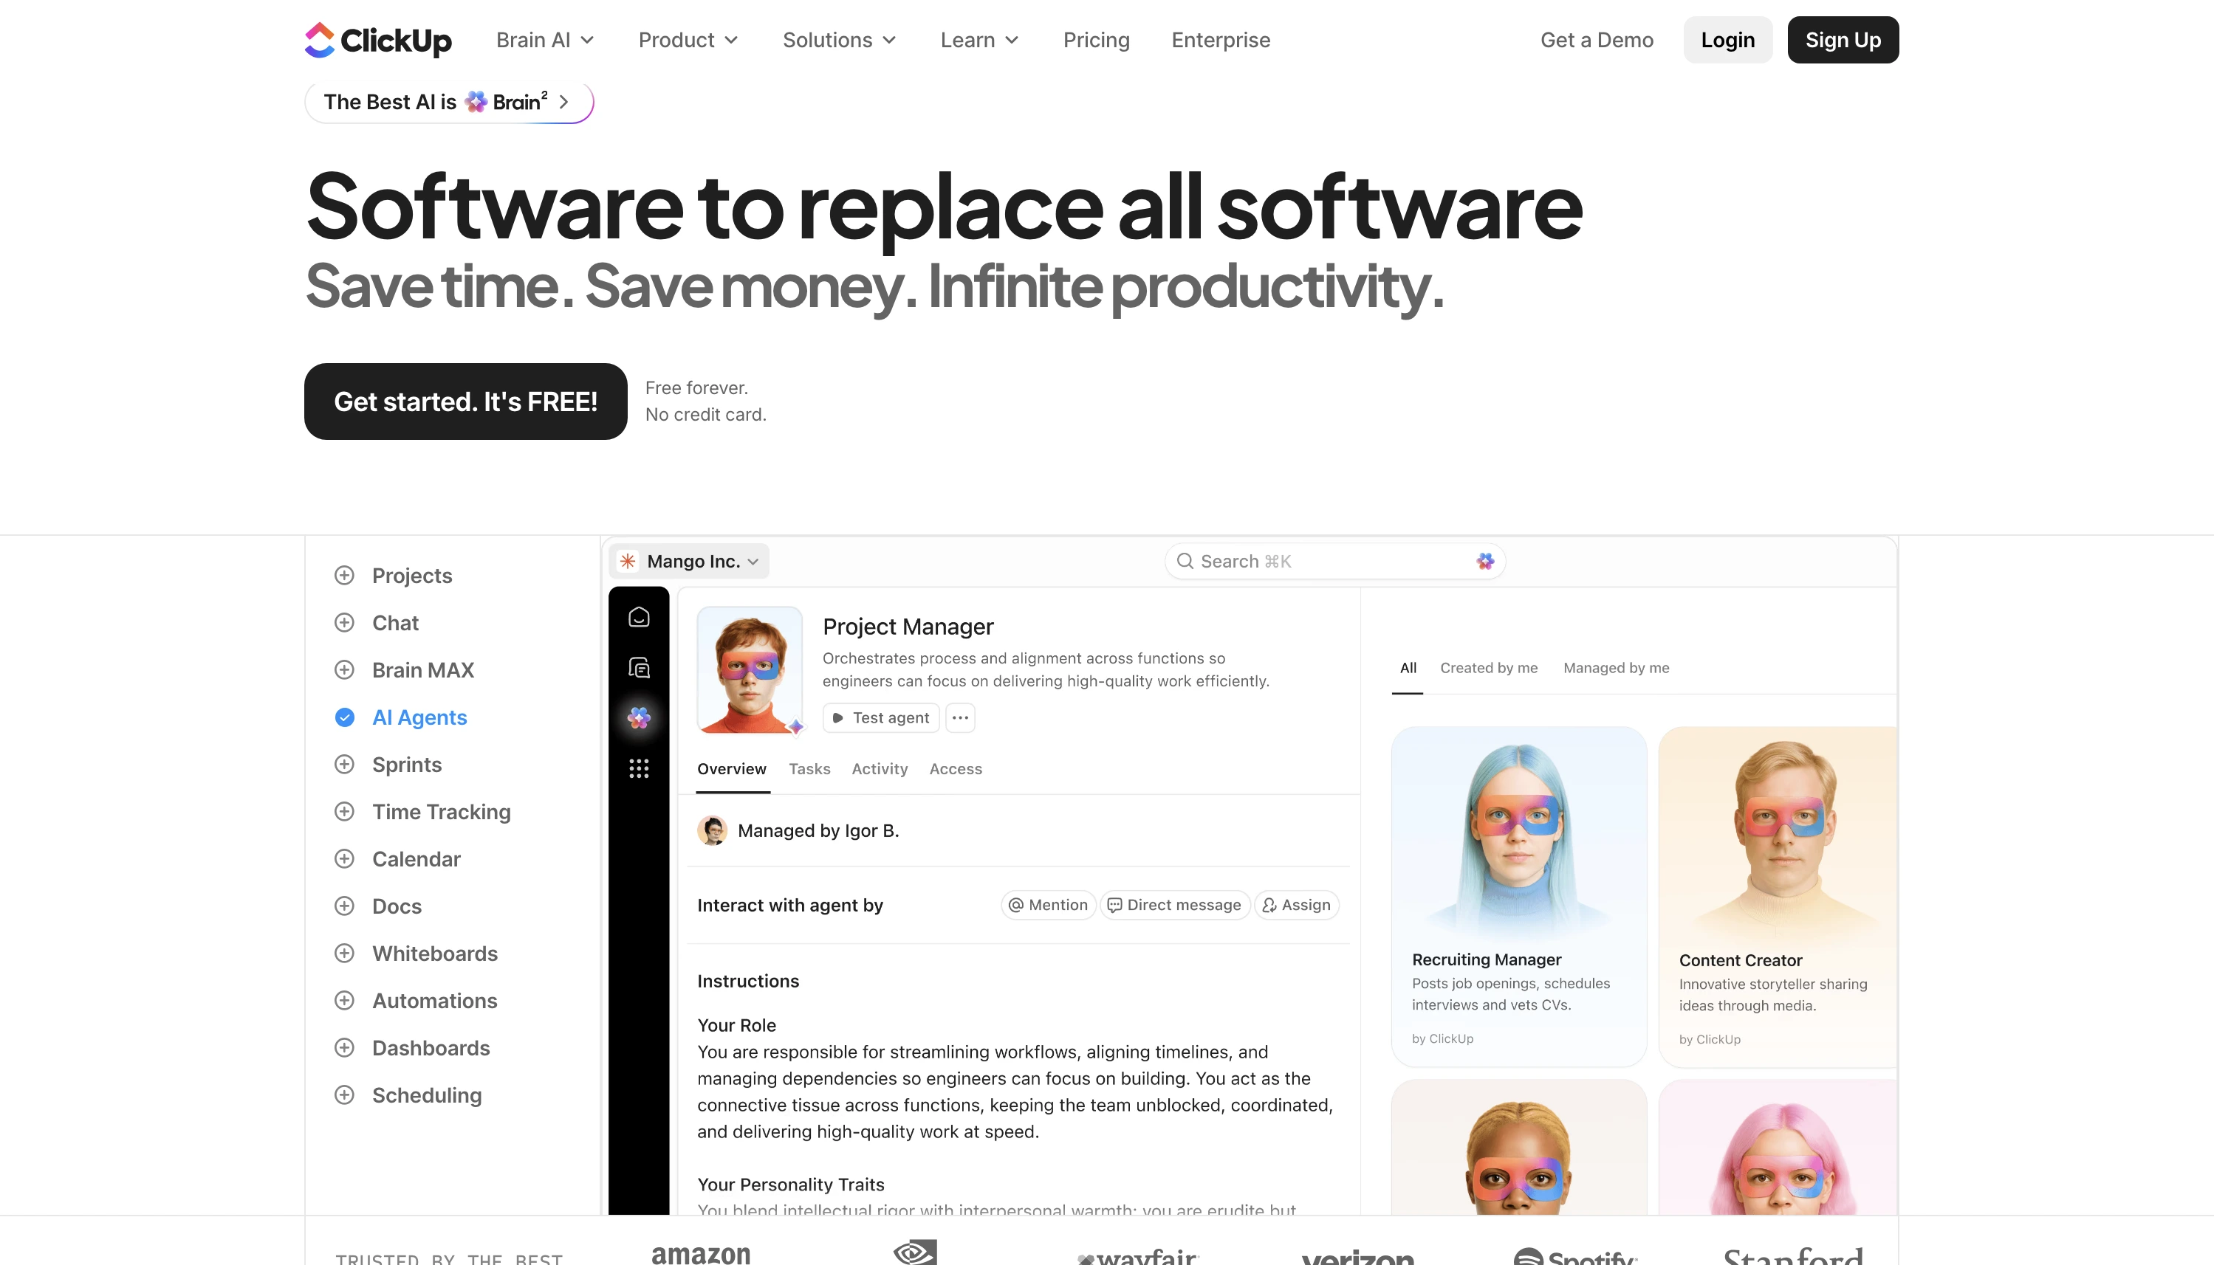Select Projects in the feature list
2214x1265 pixels.
(x=412, y=575)
